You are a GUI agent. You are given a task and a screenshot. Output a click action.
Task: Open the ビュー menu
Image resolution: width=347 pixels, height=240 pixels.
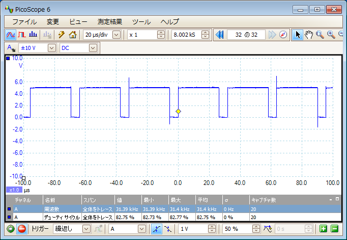(78, 22)
